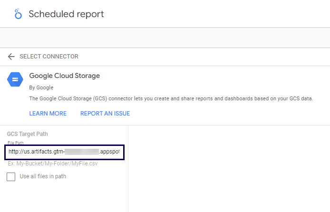Screen dimensions: 330x212
Task: Click the GCS connector description text
Action: tap(171, 99)
